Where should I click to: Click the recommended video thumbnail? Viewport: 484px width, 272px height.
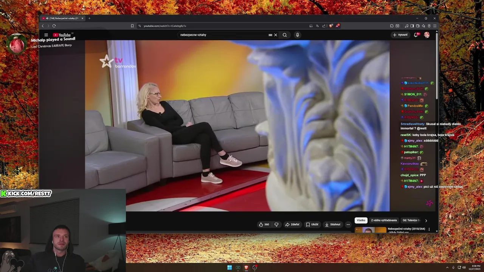371,230
